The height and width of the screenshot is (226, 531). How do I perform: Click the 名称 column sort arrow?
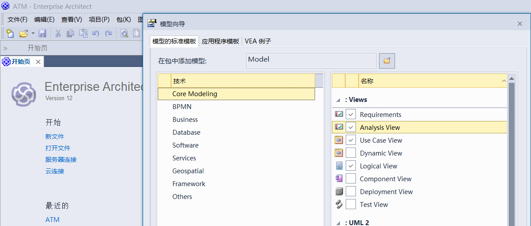(x=503, y=81)
